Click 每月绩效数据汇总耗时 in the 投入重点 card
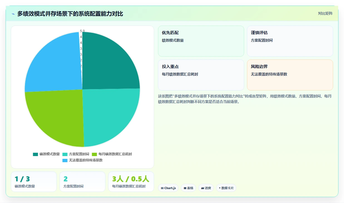The height and width of the screenshot is (203, 344). [180, 74]
